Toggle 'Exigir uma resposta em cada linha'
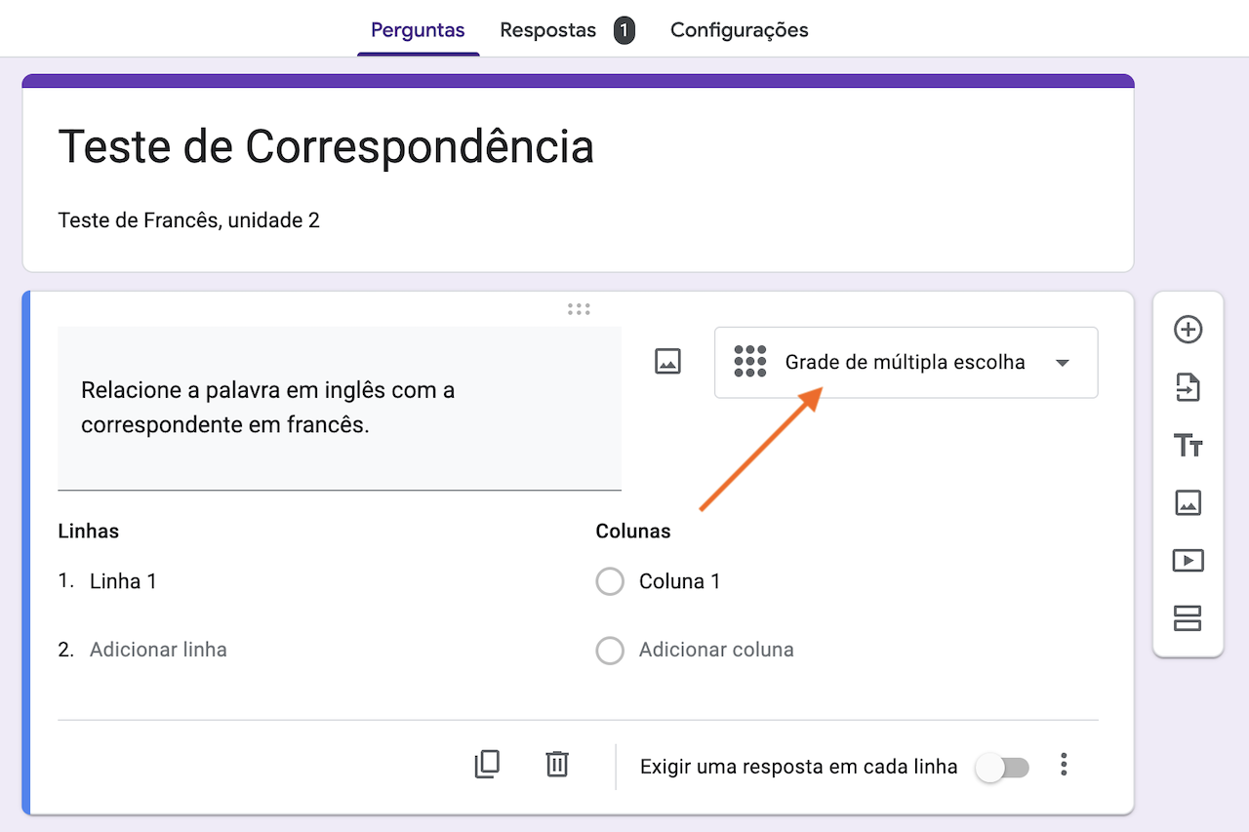Screen dimensions: 1249x832 1002,768
